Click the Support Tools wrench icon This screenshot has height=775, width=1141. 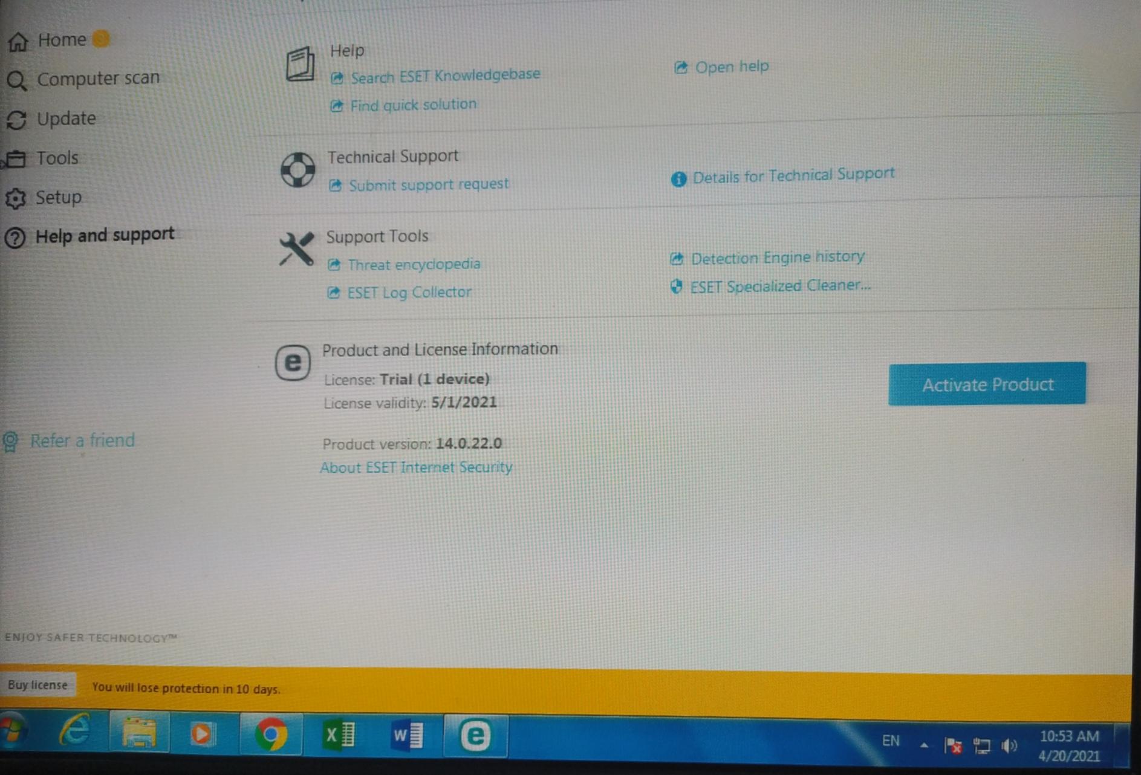pyautogui.click(x=296, y=248)
